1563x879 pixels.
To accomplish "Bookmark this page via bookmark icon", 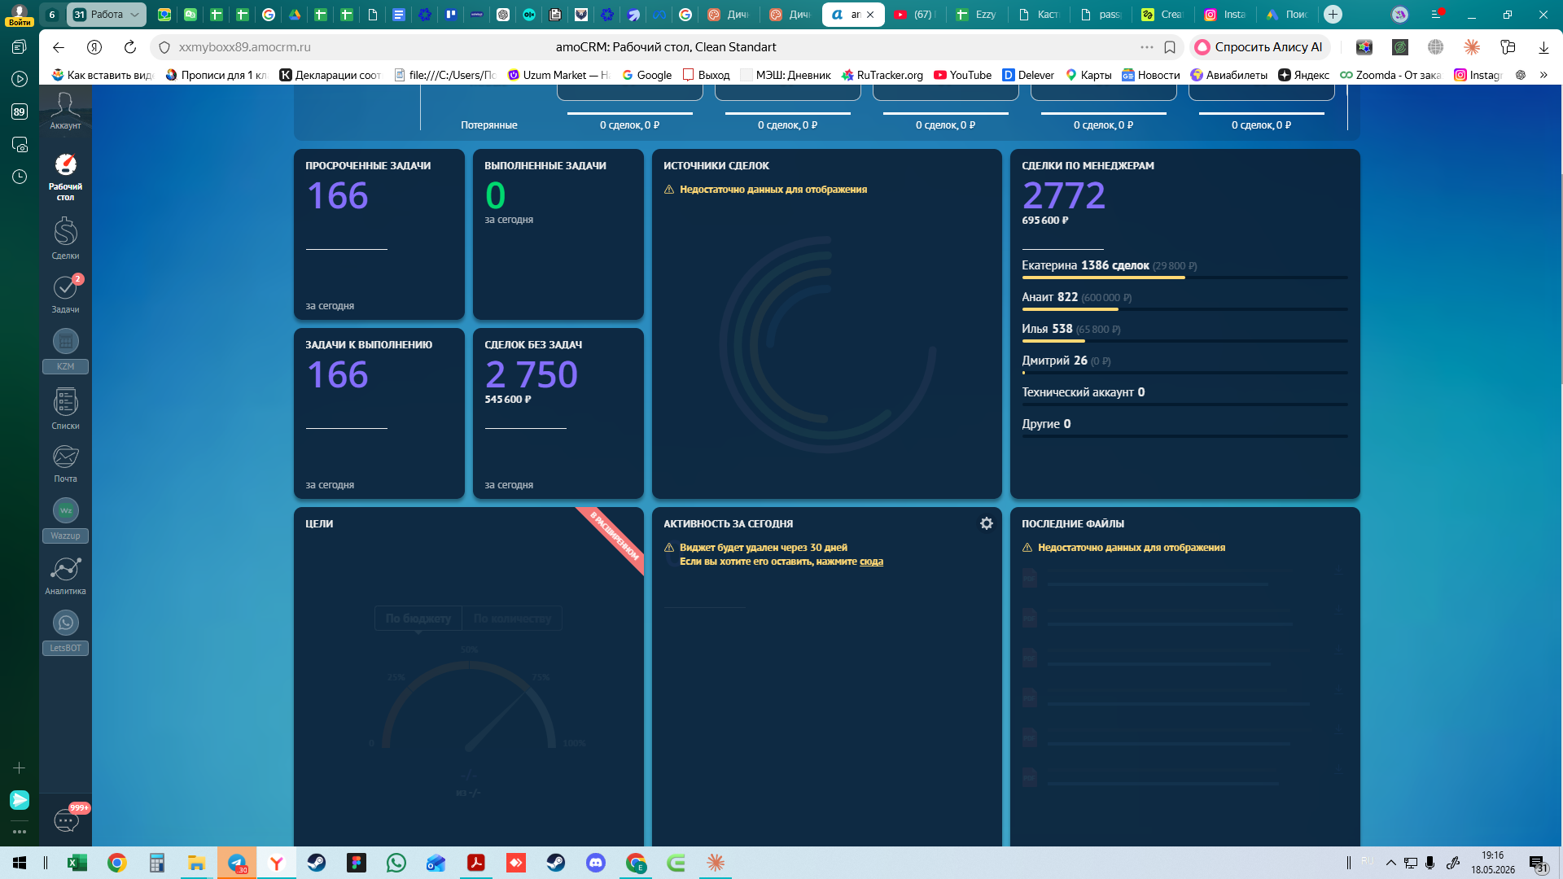I will point(1170,47).
